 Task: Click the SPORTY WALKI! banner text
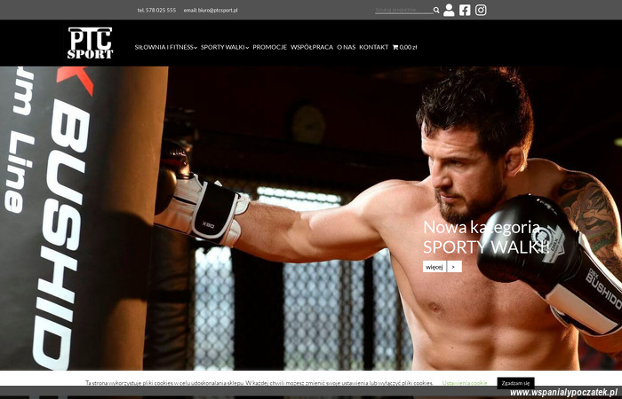(x=486, y=247)
